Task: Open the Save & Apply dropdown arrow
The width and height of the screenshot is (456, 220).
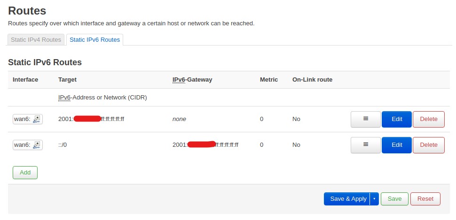Action: (x=374, y=199)
